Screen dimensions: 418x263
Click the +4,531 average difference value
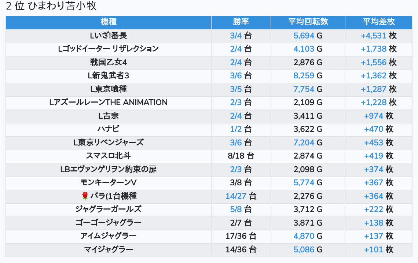pyautogui.click(x=373, y=36)
